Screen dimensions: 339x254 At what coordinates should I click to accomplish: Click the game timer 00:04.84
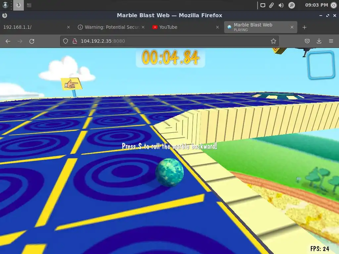[170, 58]
